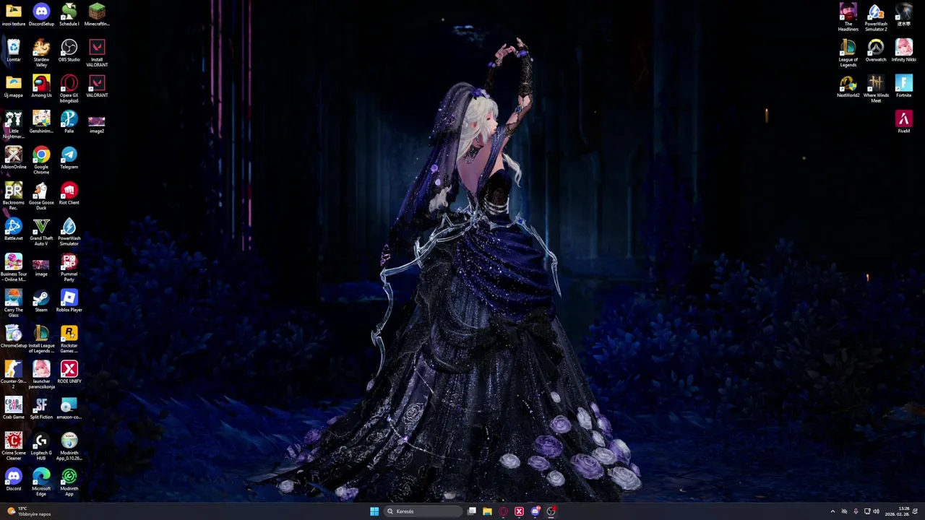
Task: Click the microphone tray icon
Action: [856, 511]
